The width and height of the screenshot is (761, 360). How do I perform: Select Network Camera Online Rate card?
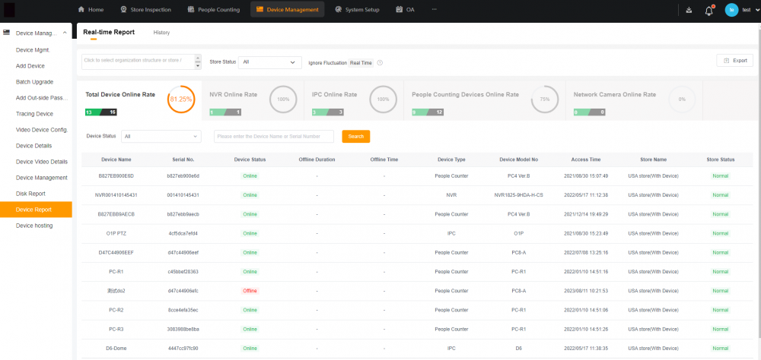(x=635, y=101)
